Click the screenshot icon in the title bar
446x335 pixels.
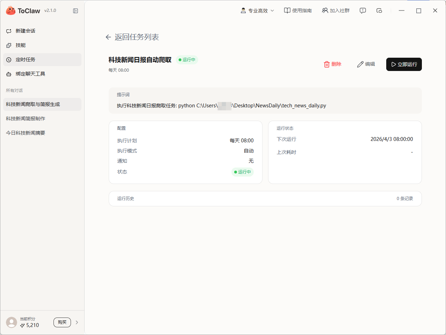click(379, 10)
